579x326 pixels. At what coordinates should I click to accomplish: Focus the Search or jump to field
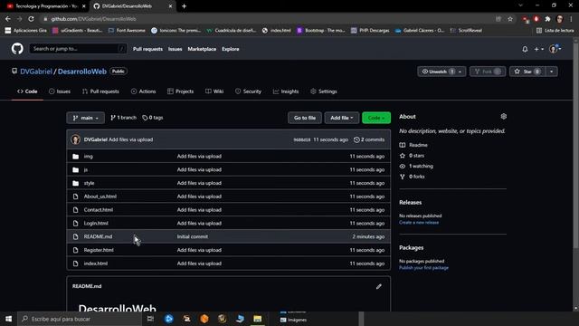click(78, 49)
